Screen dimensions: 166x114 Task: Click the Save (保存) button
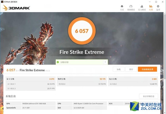tap(131, 69)
